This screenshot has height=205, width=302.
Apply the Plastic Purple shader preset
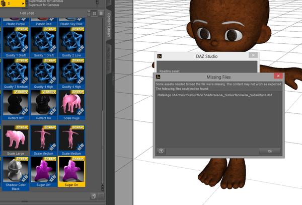tap(16, 22)
